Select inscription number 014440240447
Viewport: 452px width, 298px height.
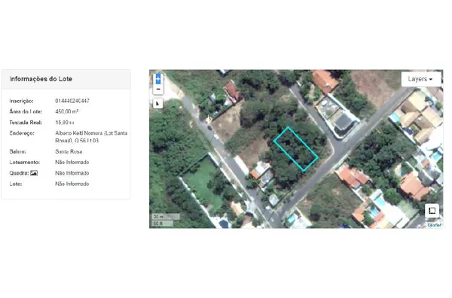pos(72,101)
